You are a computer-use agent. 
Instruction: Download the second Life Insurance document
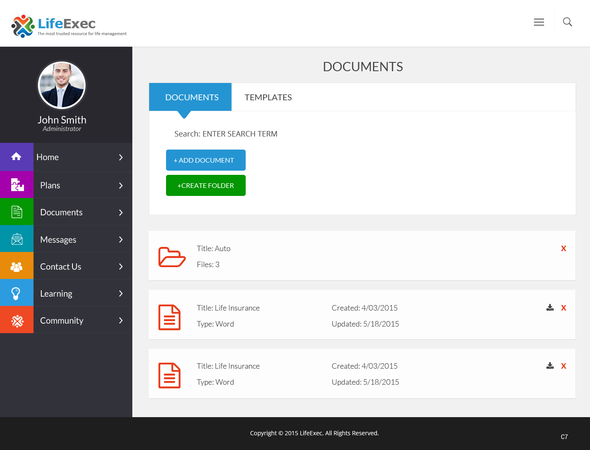[x=550, y=366]
